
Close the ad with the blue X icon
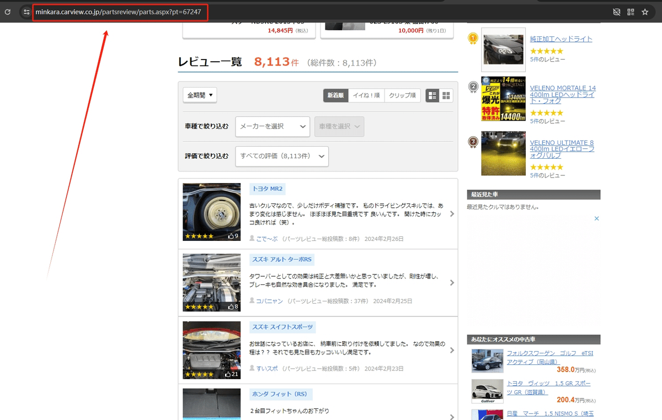[x=596, y=218]
